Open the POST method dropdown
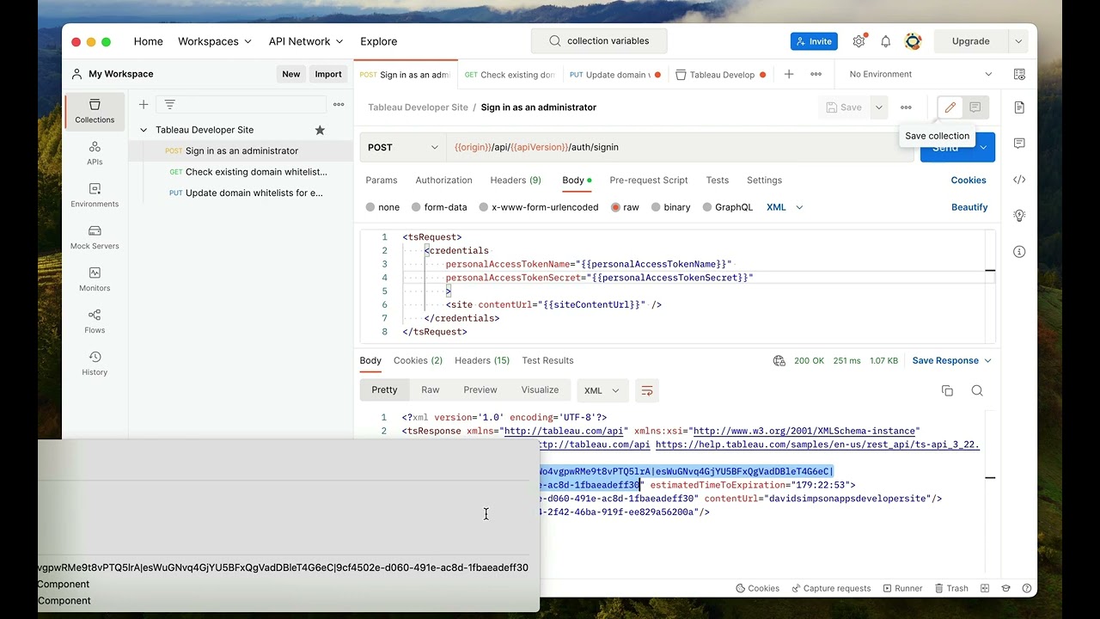The height and width of the screenshot is (619, 1100). [x=403, y=147]
